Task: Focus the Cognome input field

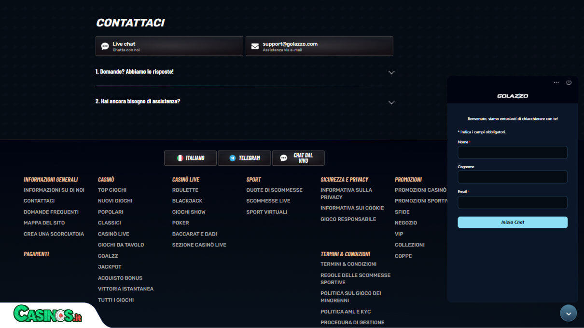Action: pos(513,177)
